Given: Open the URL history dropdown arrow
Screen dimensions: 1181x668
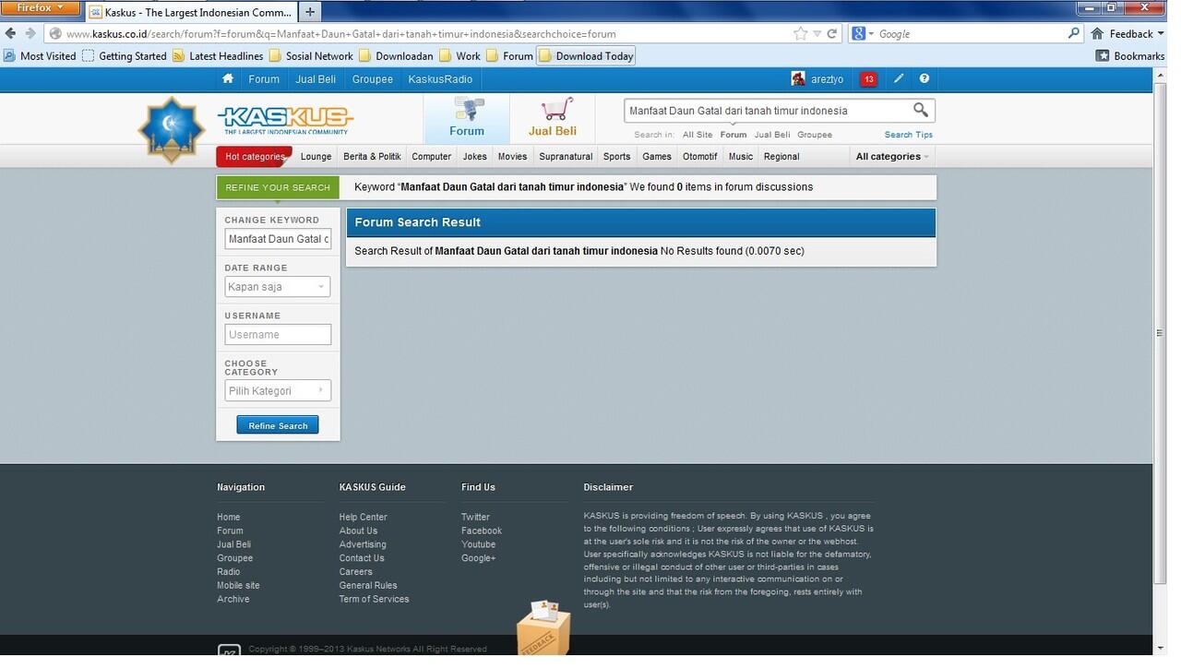Looking at the screenshot, I should tap(817, 34).
